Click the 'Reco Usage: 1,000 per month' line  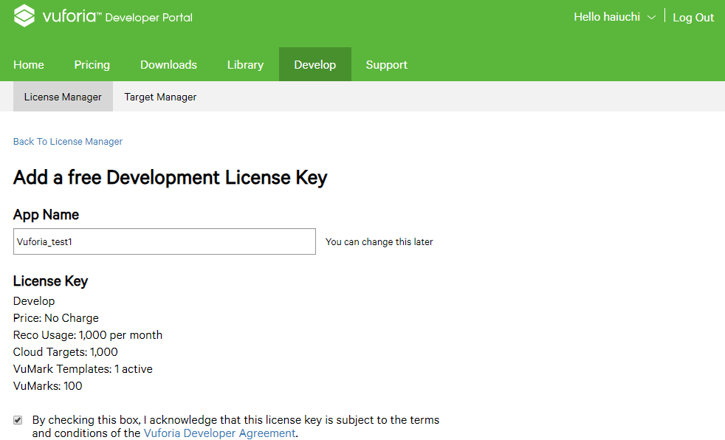(88, 335)
